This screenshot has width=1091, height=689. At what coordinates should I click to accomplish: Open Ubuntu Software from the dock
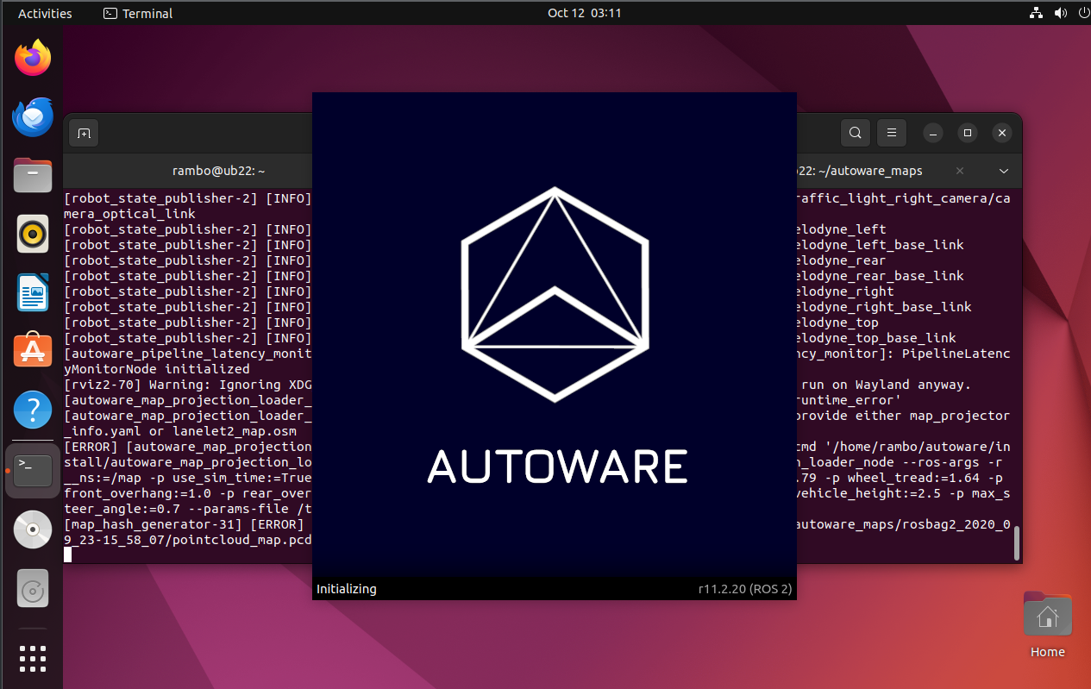point(33,351)
